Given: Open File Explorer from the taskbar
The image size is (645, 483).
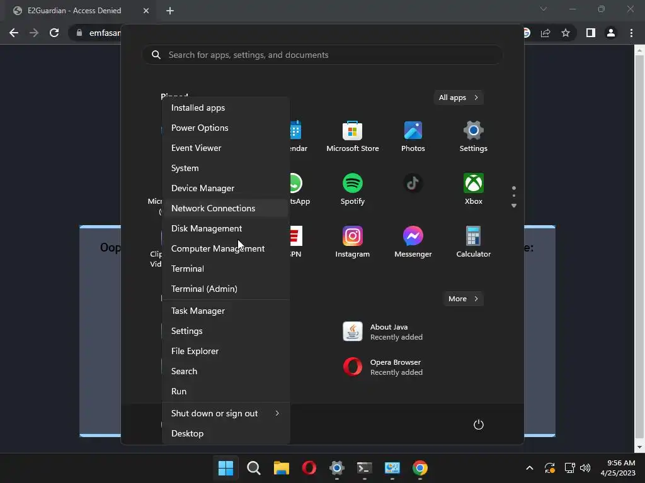Looking at the screenshot, I should [x=282, y=468].
